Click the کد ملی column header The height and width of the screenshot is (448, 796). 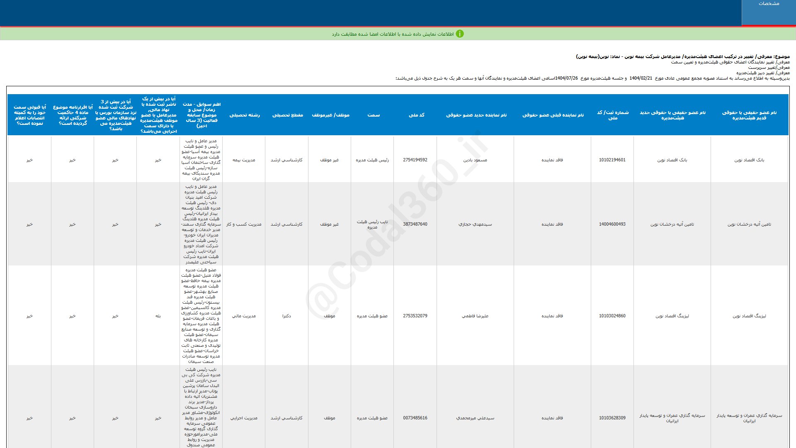click(416, 115)
